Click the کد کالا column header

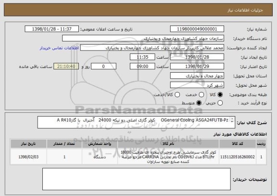pos(238,144)
